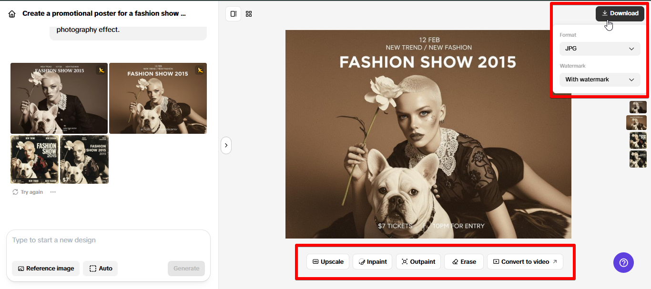Image resolution: width=651 pixels, height=289 pixels.
Task: Click the Upscale button
Action: click(x=328, y=262)
